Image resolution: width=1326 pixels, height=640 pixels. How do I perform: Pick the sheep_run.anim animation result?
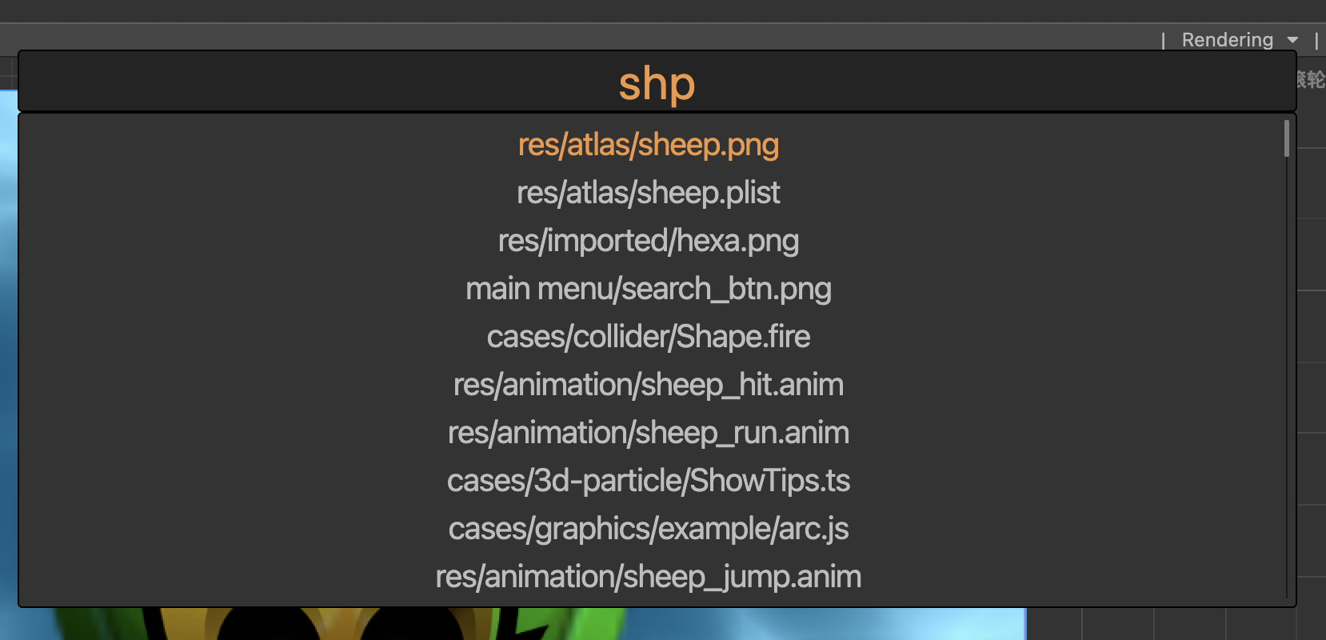(648, 433)
